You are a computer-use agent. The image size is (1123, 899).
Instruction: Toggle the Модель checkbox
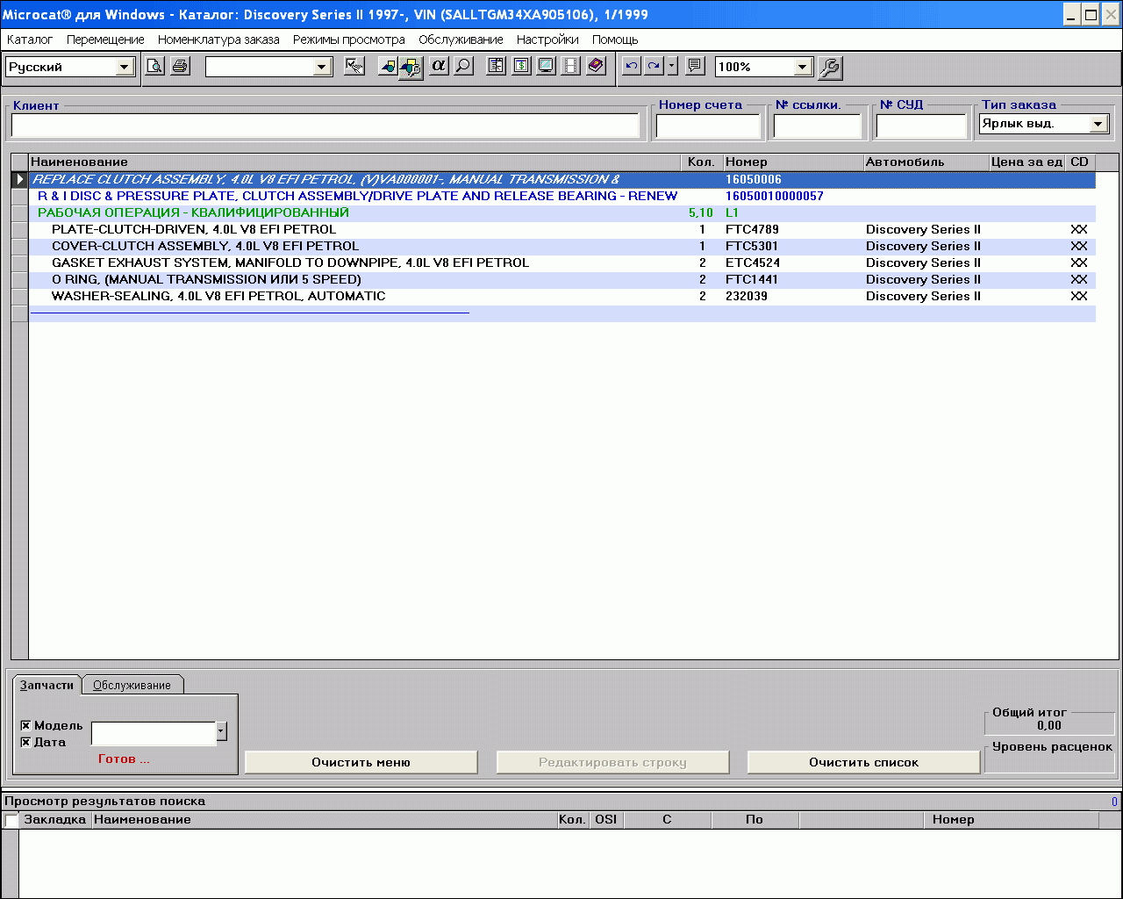tap(25, 725)
